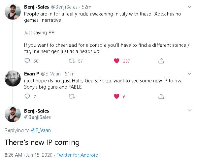Retweet Evan P's Halo, Gears, Forza tweet

tap(72, 96)
